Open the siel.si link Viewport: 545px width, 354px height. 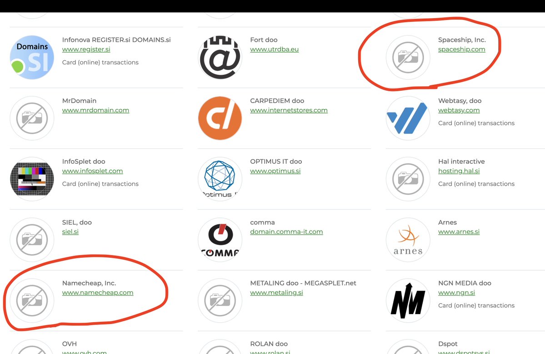[x=70, y=231]
